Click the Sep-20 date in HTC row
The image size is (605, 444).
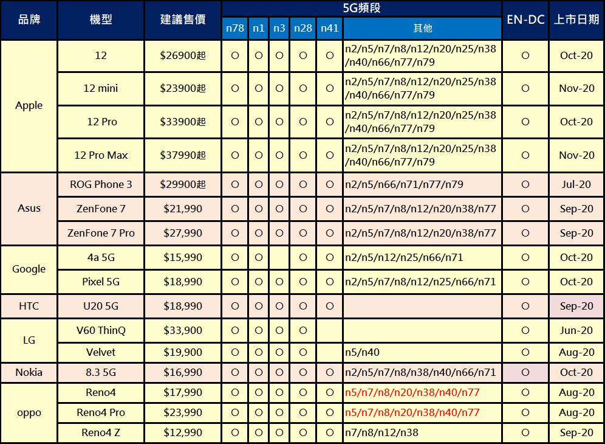(x=576, y=306)
